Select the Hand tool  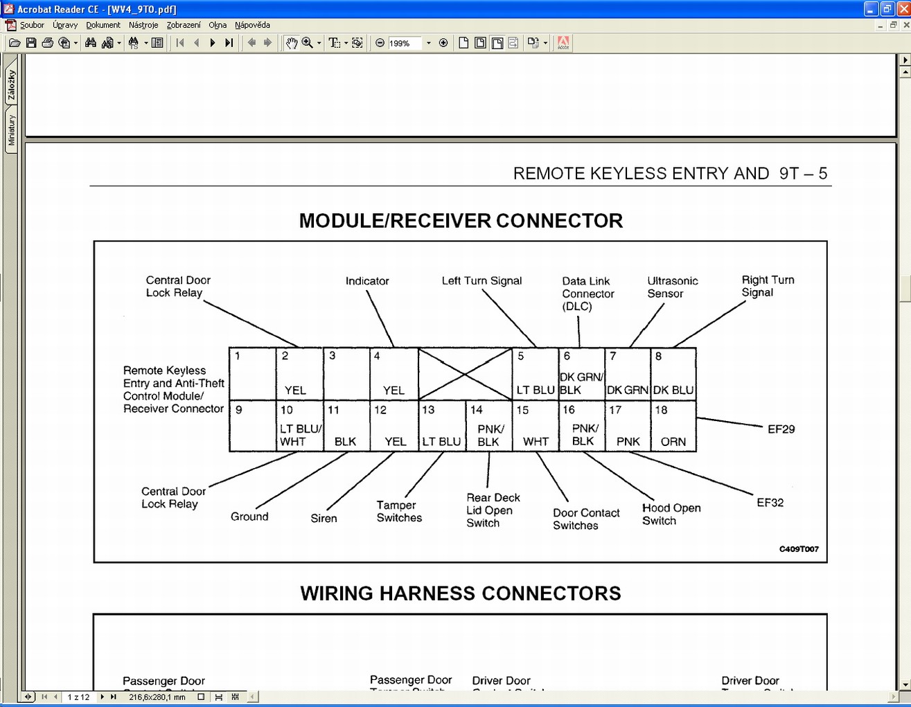[x=292, y=43]
